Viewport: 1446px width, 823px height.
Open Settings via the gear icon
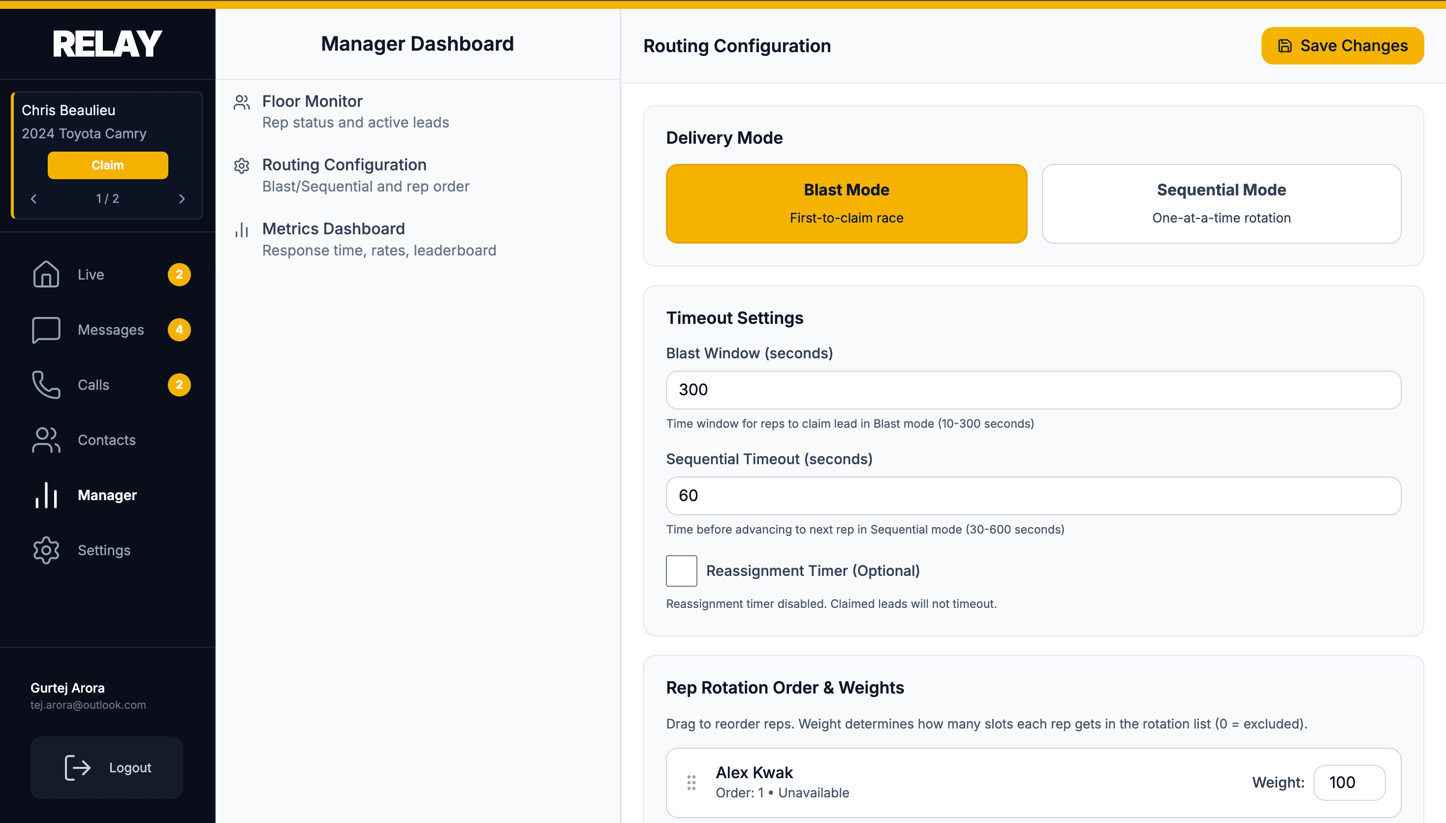45,550
